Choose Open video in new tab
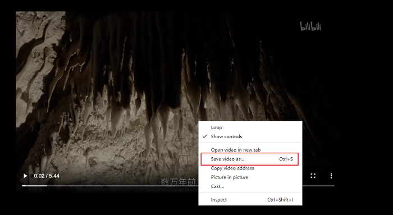Viewport: 393px width, 215px height. [x=250, y=150]
